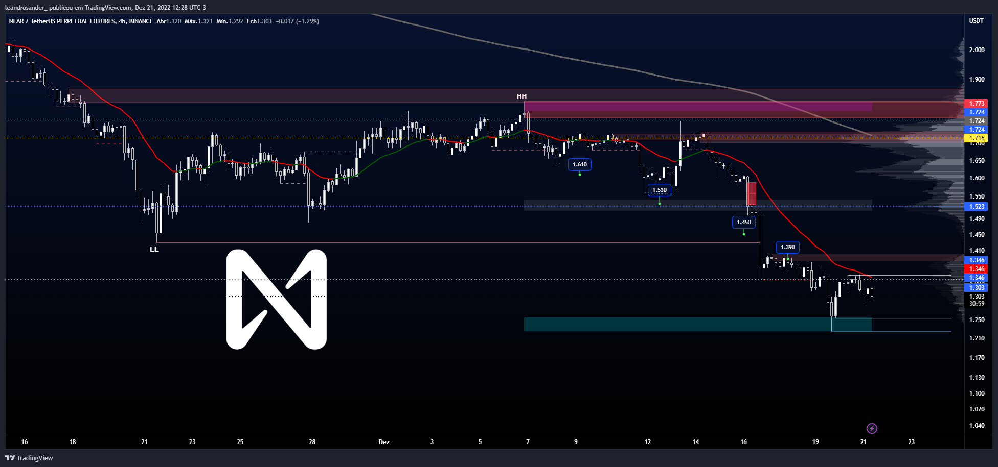Select the 1.610 price callout label
The width and height of the screenshot is (998, 467).
coord(580,164)
